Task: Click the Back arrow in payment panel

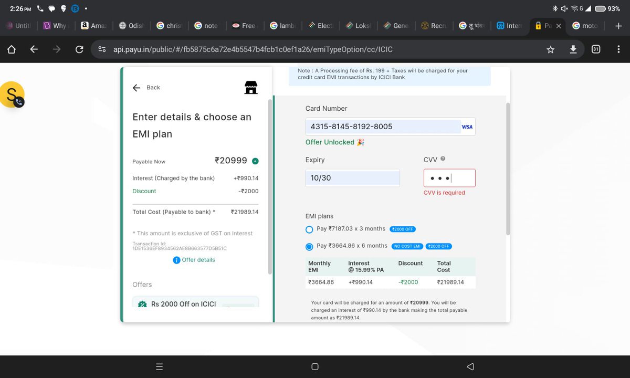Action: (x=136, y=88)
